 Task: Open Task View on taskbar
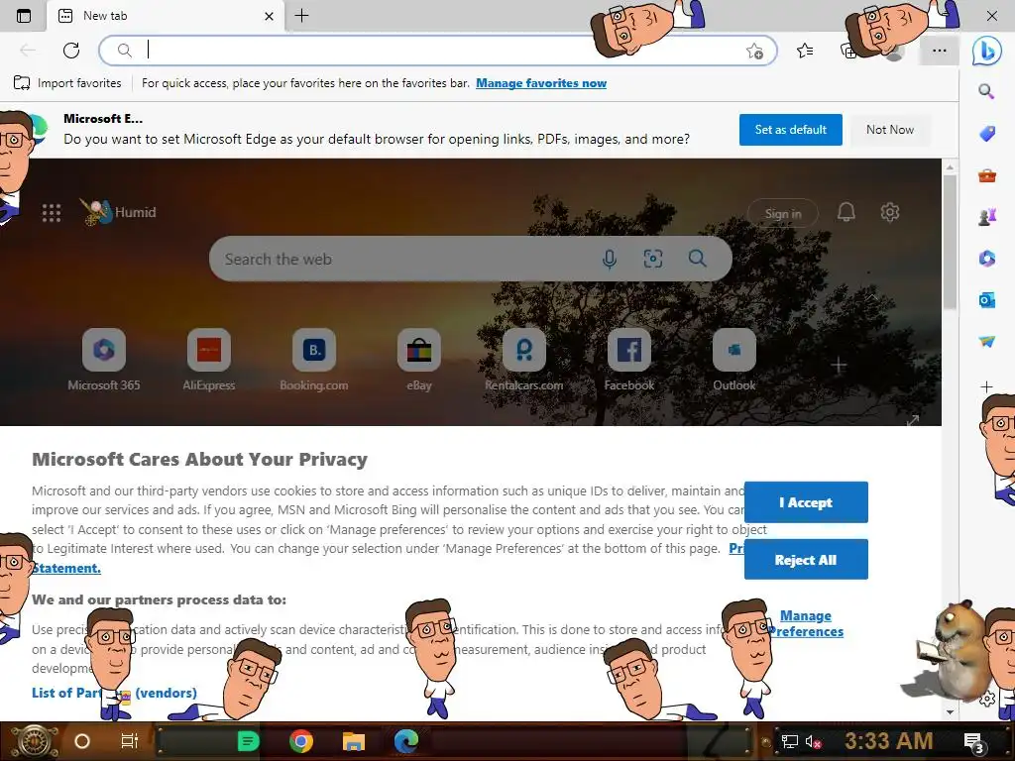click(x=130, y=741)
